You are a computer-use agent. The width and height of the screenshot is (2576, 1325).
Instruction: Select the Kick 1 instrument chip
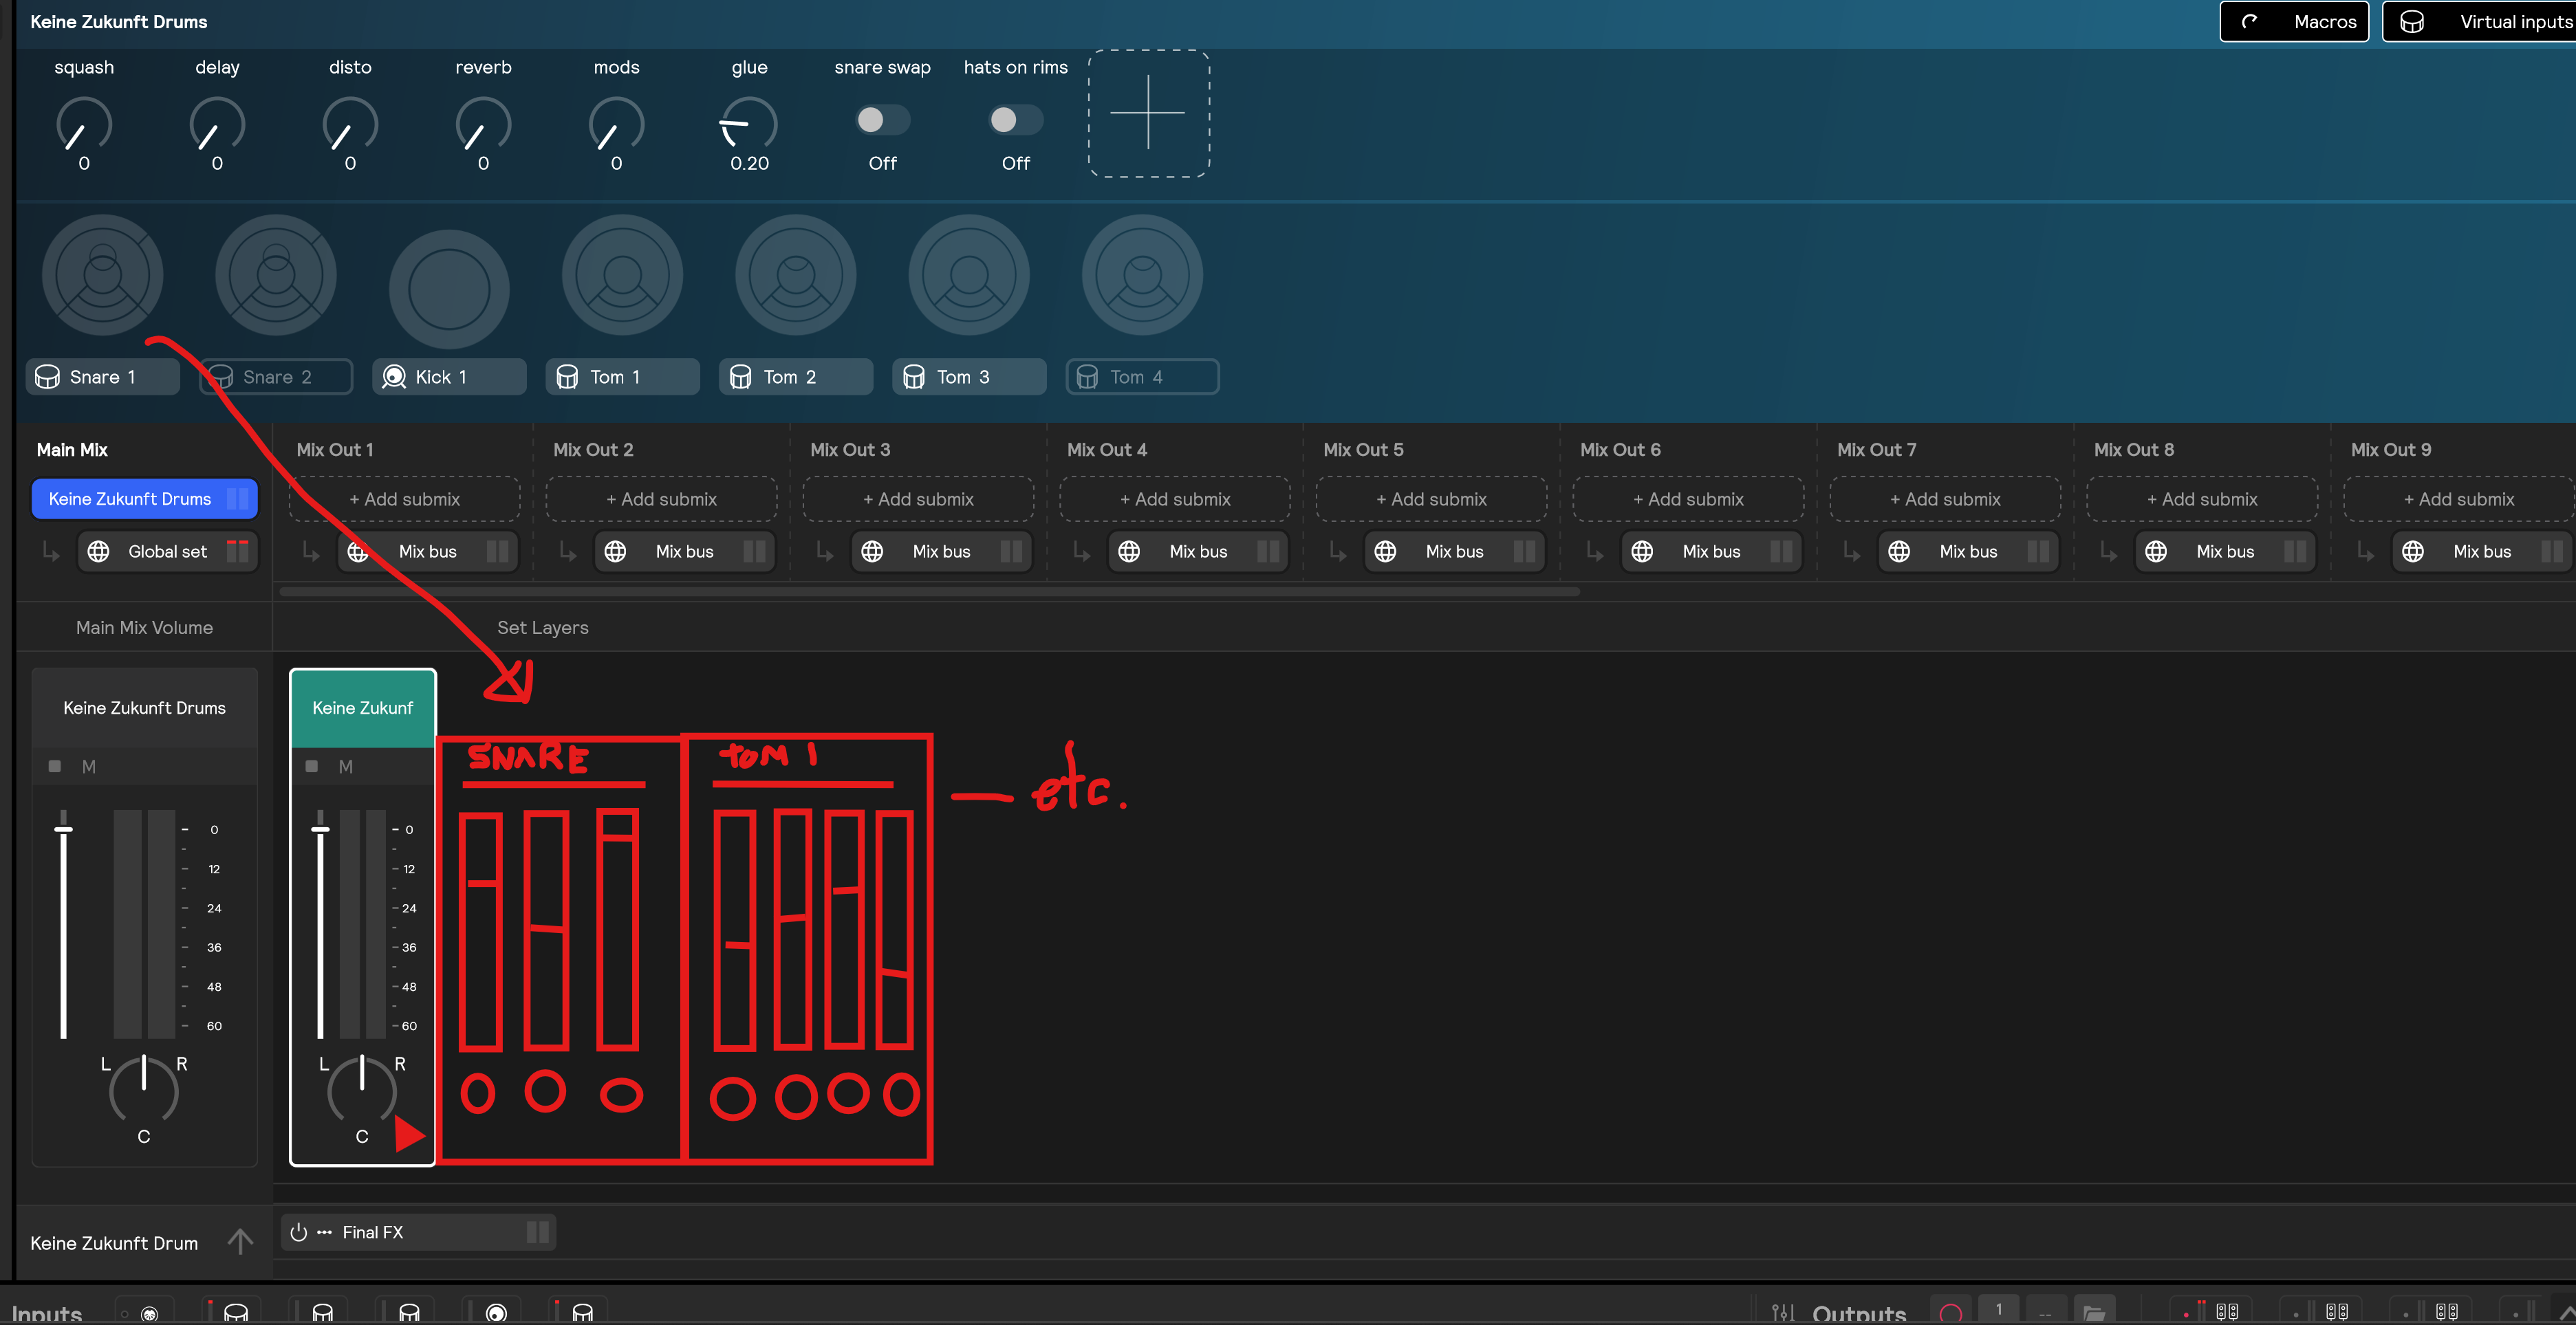448,377
